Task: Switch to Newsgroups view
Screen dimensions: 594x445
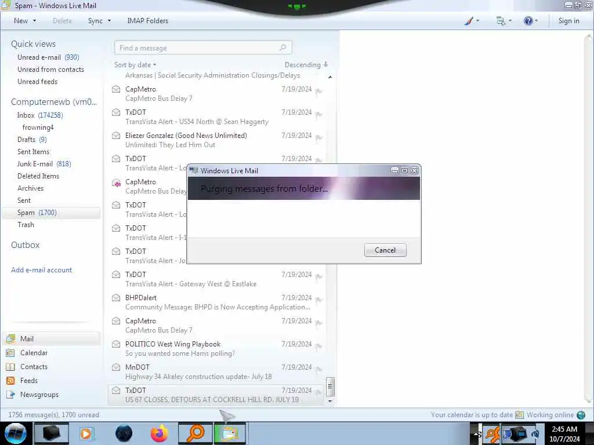Action: [x=39, y=394]
